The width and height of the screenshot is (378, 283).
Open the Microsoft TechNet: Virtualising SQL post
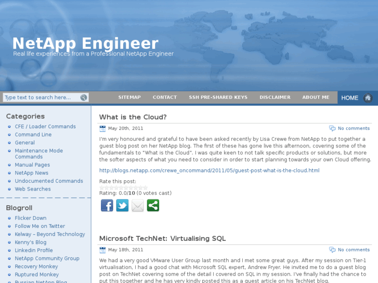click(162, 238)
